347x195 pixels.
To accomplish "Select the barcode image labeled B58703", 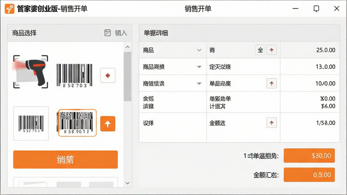I will pyautogui.click(x=74, y=75).
